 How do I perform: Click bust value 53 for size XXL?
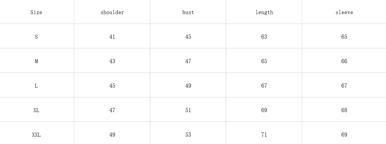188,135
